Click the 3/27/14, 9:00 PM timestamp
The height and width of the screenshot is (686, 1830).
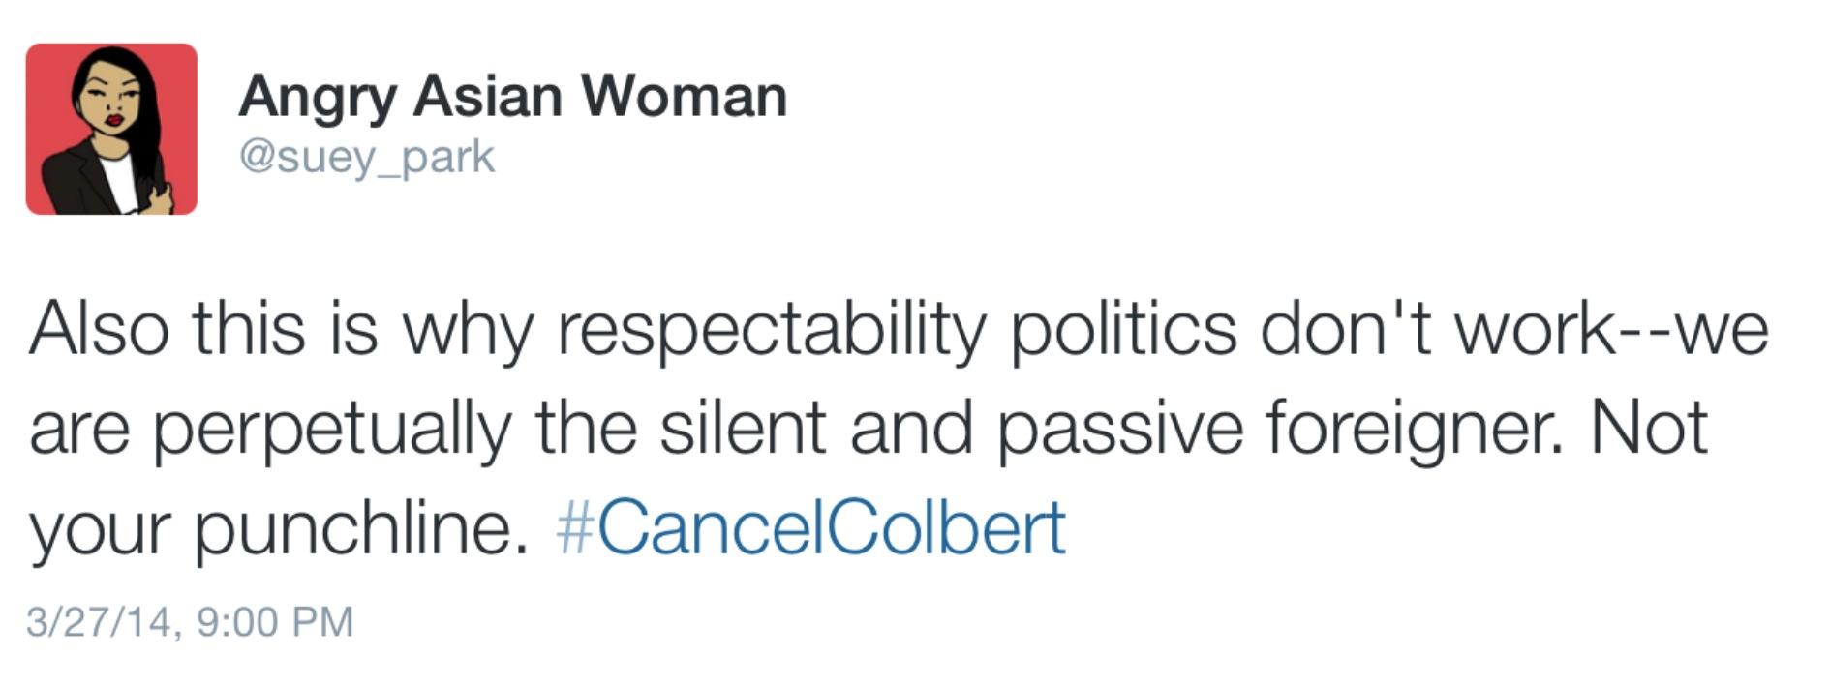pyautogui.click(x=190, y=621)
